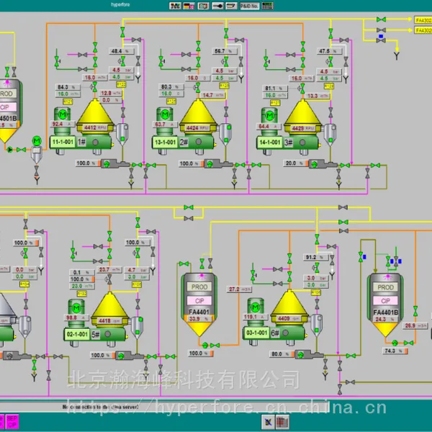The height and width of the screenshot is (432, 432).
Task: Click the tag label 03-1-001
Action: coord(256,333)
